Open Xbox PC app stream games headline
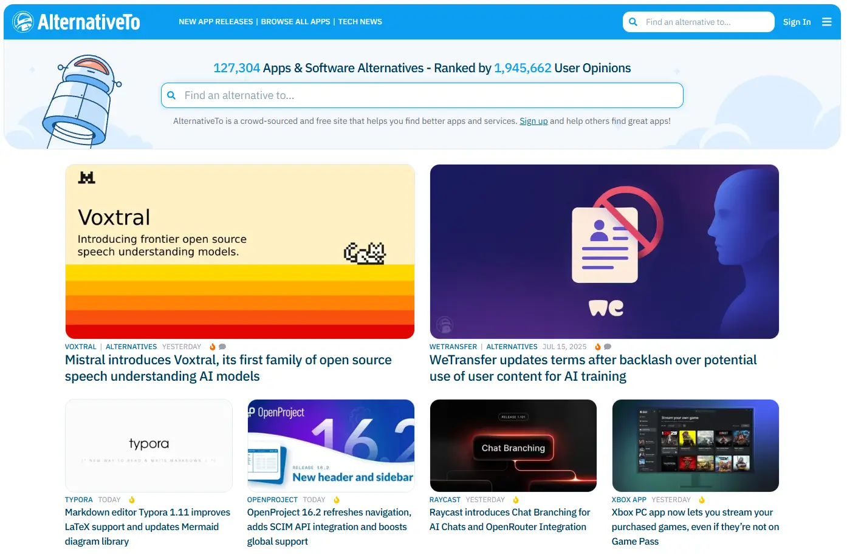This screenshot has width=847, height=555. 695,526
